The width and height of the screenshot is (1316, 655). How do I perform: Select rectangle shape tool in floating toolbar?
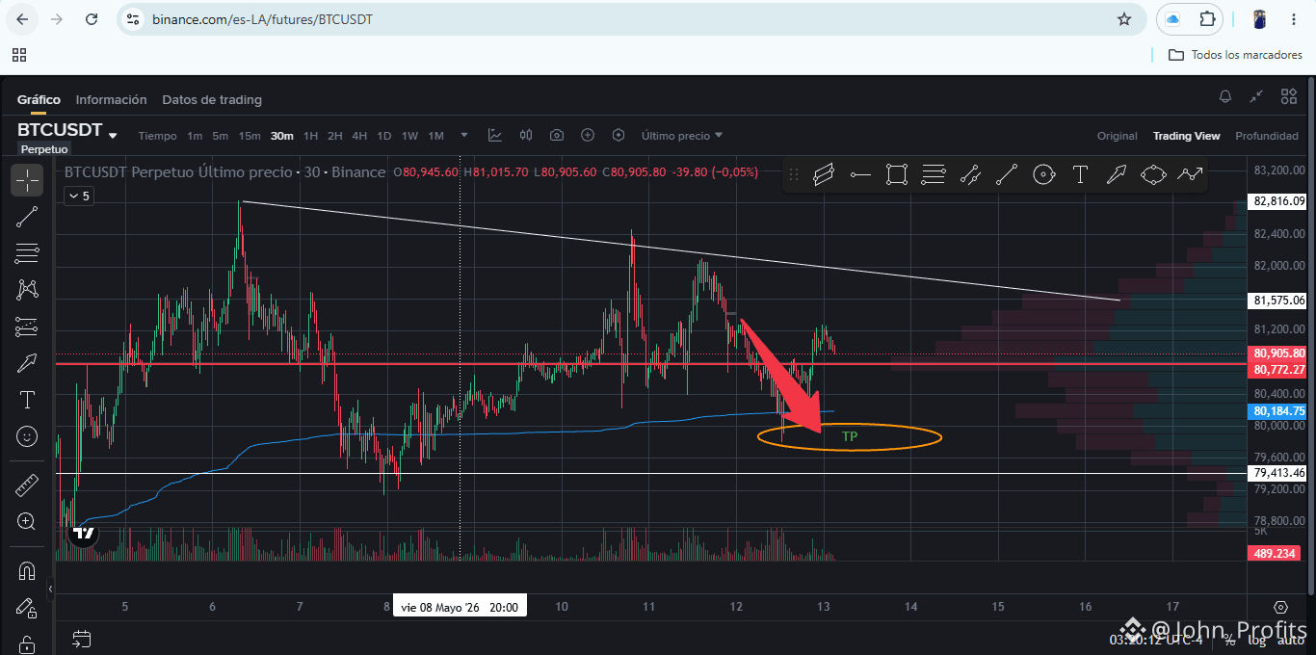897,174
